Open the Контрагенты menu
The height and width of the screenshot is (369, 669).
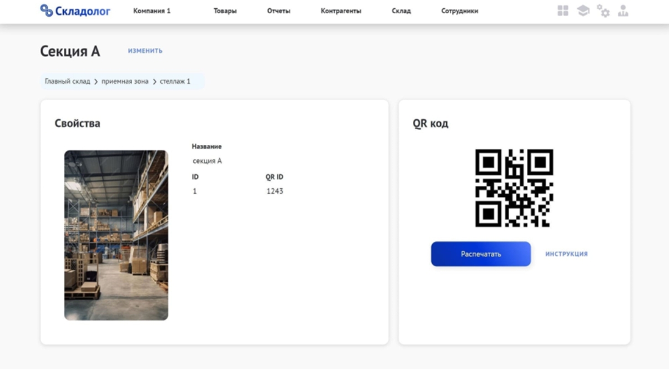[341, 11]
